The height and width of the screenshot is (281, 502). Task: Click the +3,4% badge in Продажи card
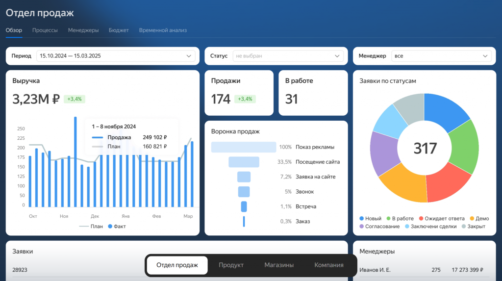[245, 99]
